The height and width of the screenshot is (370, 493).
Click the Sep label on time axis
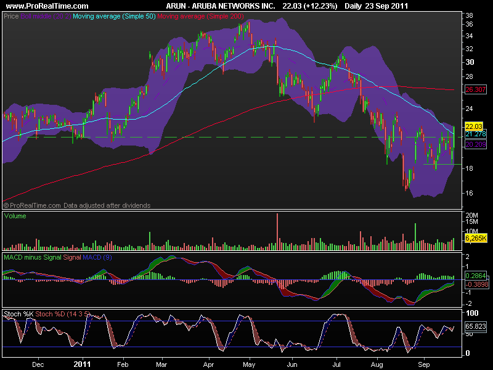coord(424,364)
